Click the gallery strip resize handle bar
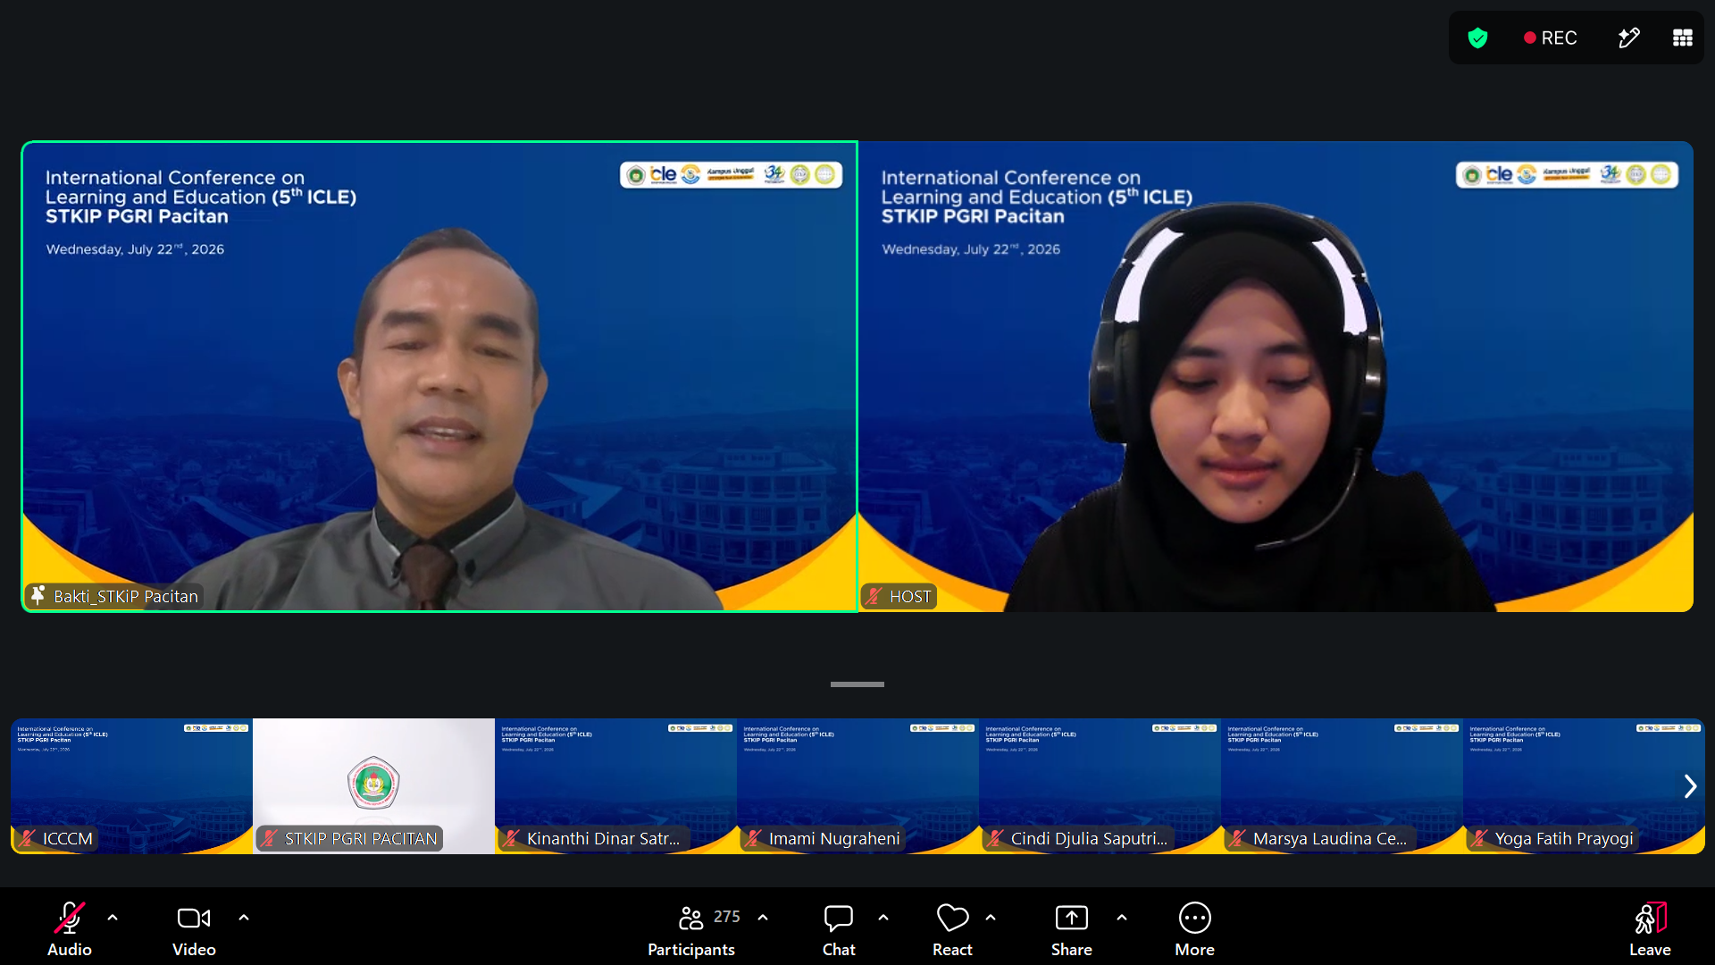This screenshot has width=1715, height=965. 857,684
